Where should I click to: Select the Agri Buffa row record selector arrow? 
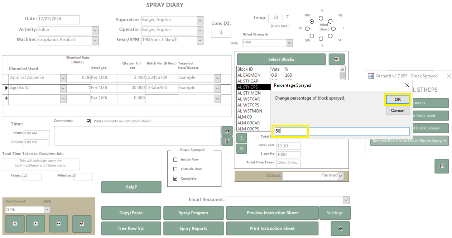pyautogui.click(x=5, y=88)
